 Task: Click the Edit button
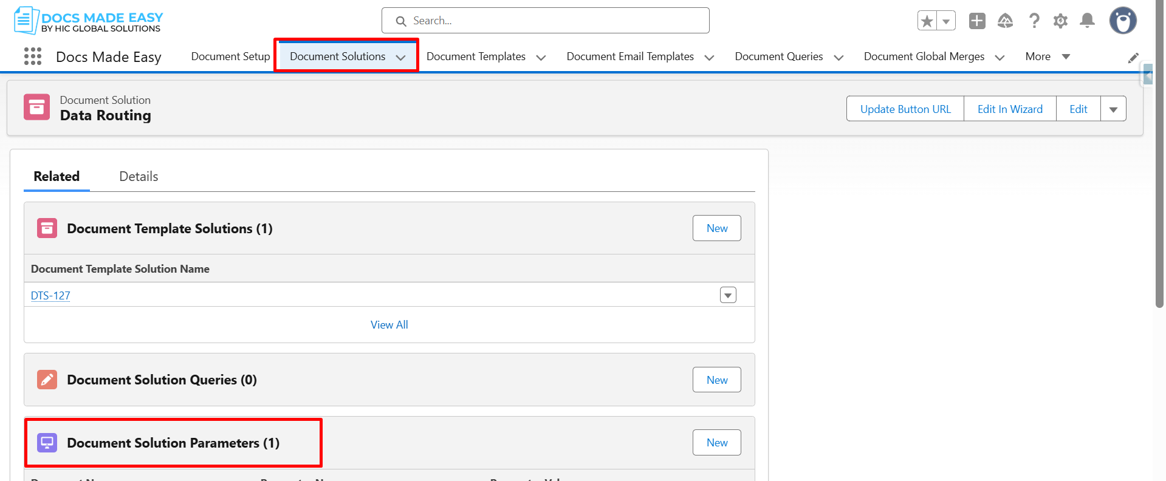pos(1079,109)
